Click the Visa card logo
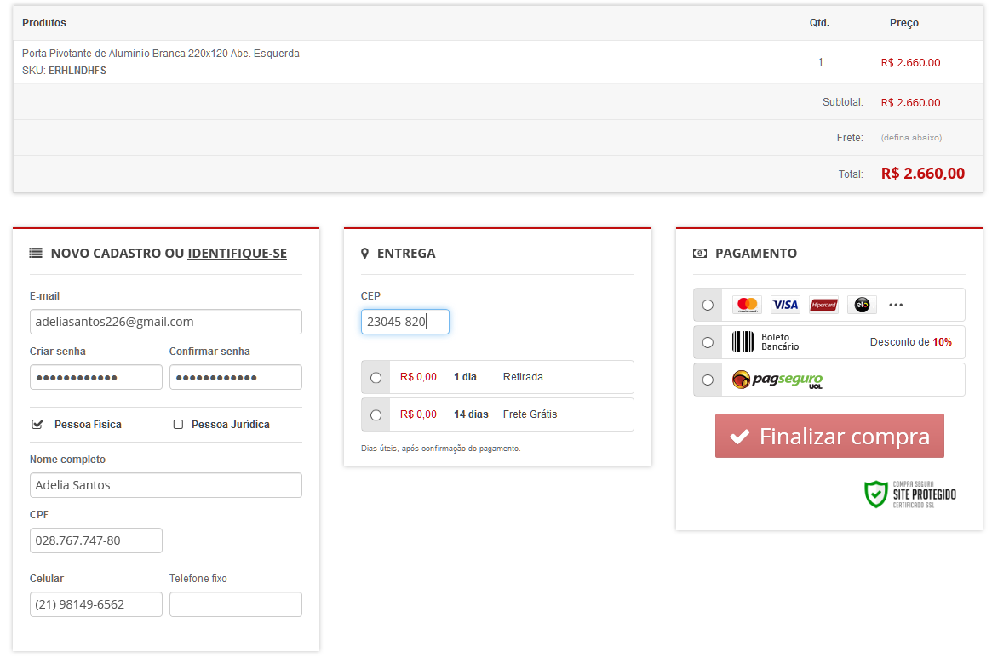This screenshot has width=992, height=663. click(x=784, y=305)
